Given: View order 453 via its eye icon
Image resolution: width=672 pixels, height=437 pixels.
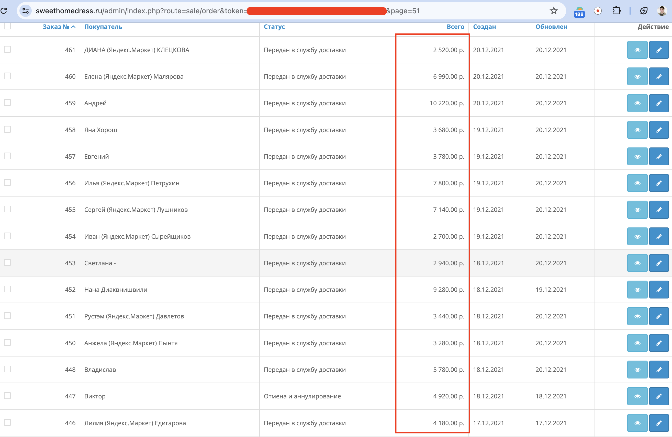Looking at the screenshot, I should pos(637,263).
